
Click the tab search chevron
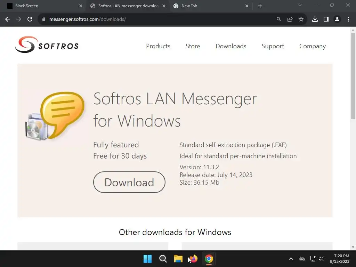tap(300, 5)
